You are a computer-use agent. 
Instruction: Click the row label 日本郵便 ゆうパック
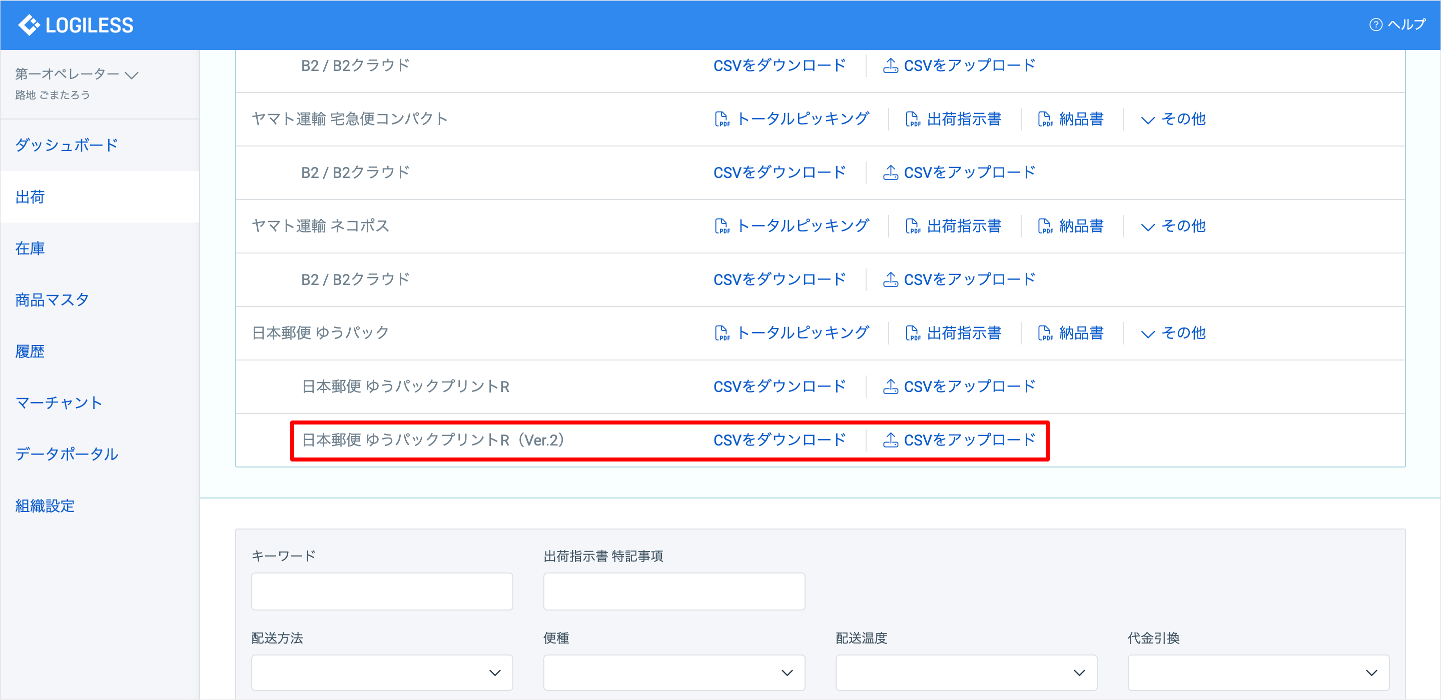[321, 333]
